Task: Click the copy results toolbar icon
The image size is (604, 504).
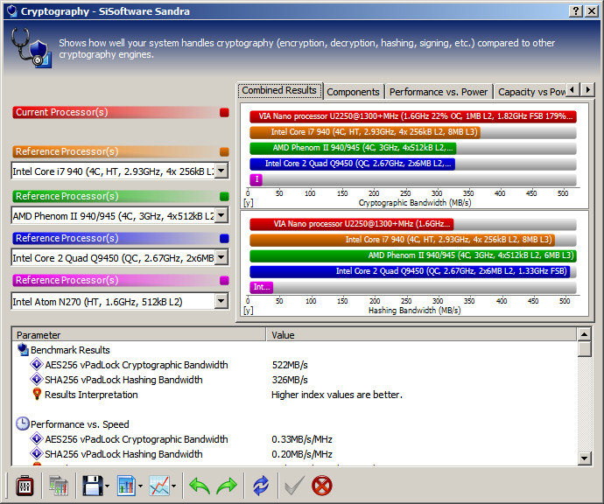Action: pyautogui.click(x=59, y=485)
